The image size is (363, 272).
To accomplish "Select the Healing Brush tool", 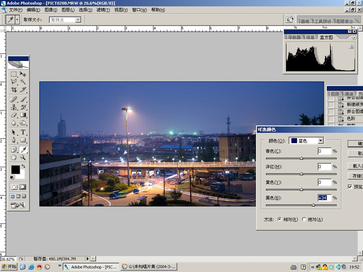I will pos(14,100).
